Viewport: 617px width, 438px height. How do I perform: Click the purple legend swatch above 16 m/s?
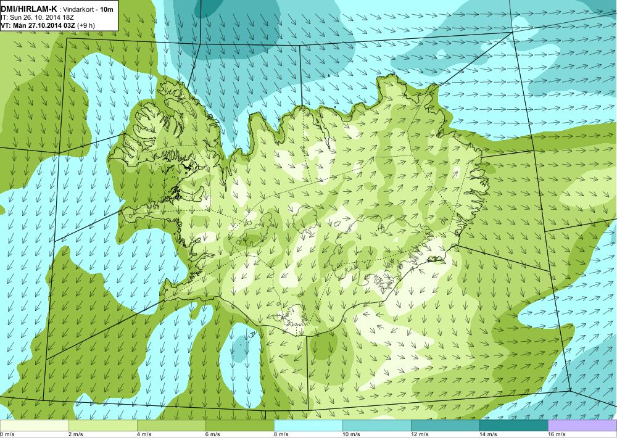coord(582,426)
